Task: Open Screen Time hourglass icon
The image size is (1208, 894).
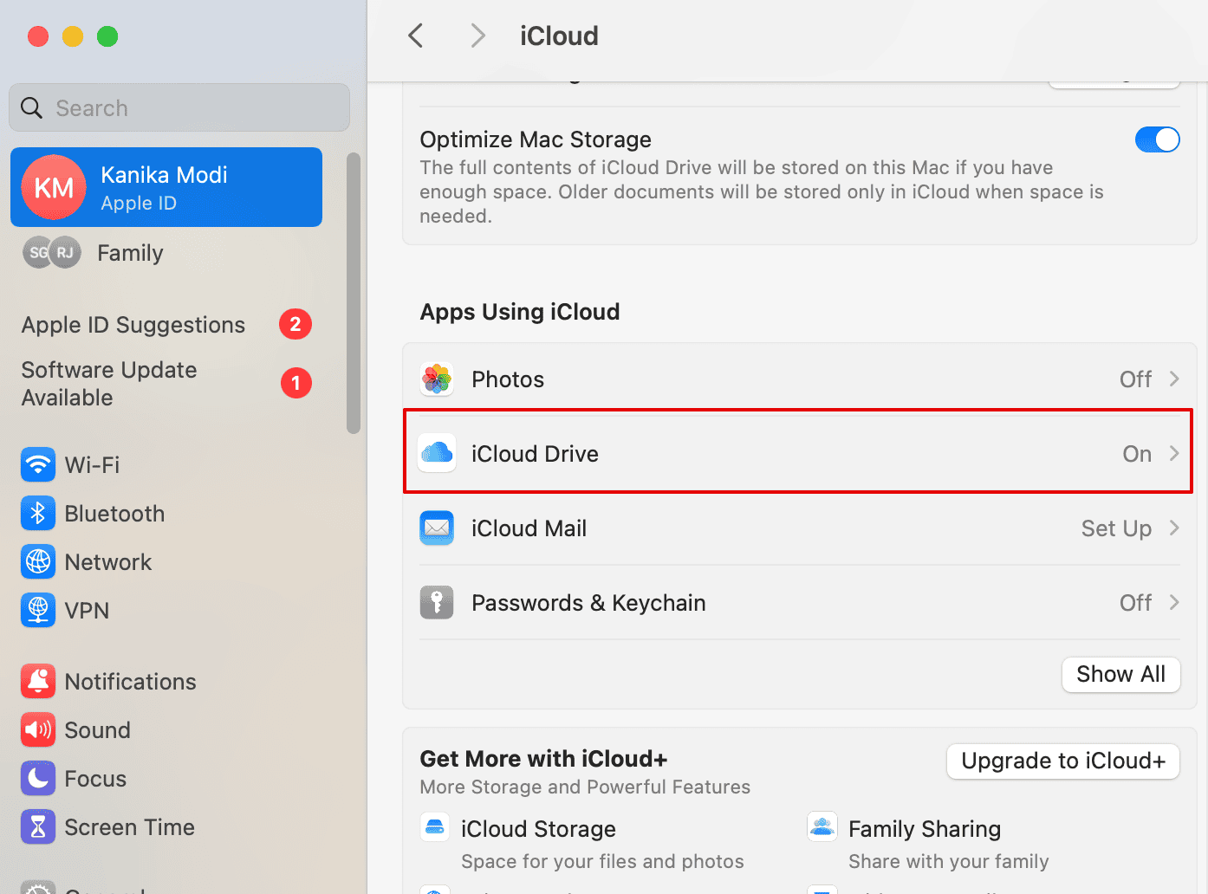Action: tap(38, 827)
